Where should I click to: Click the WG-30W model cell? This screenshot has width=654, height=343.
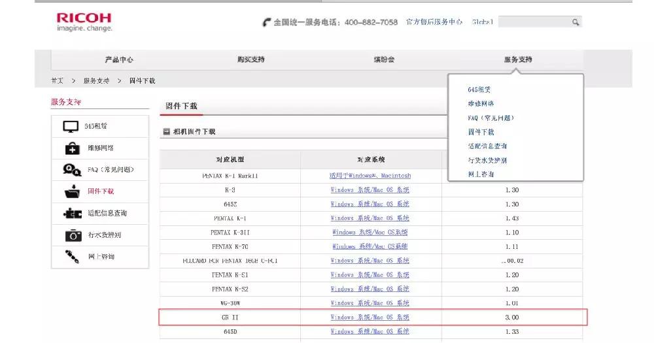230,303
